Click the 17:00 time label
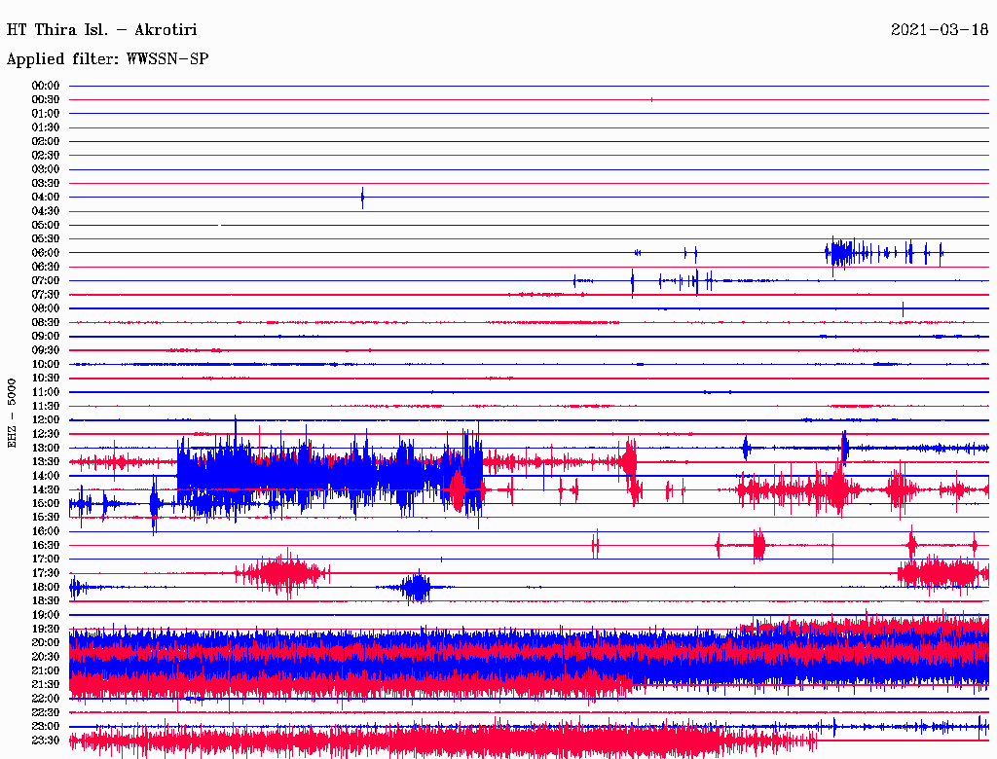997x759 pixels. [46, 560]
